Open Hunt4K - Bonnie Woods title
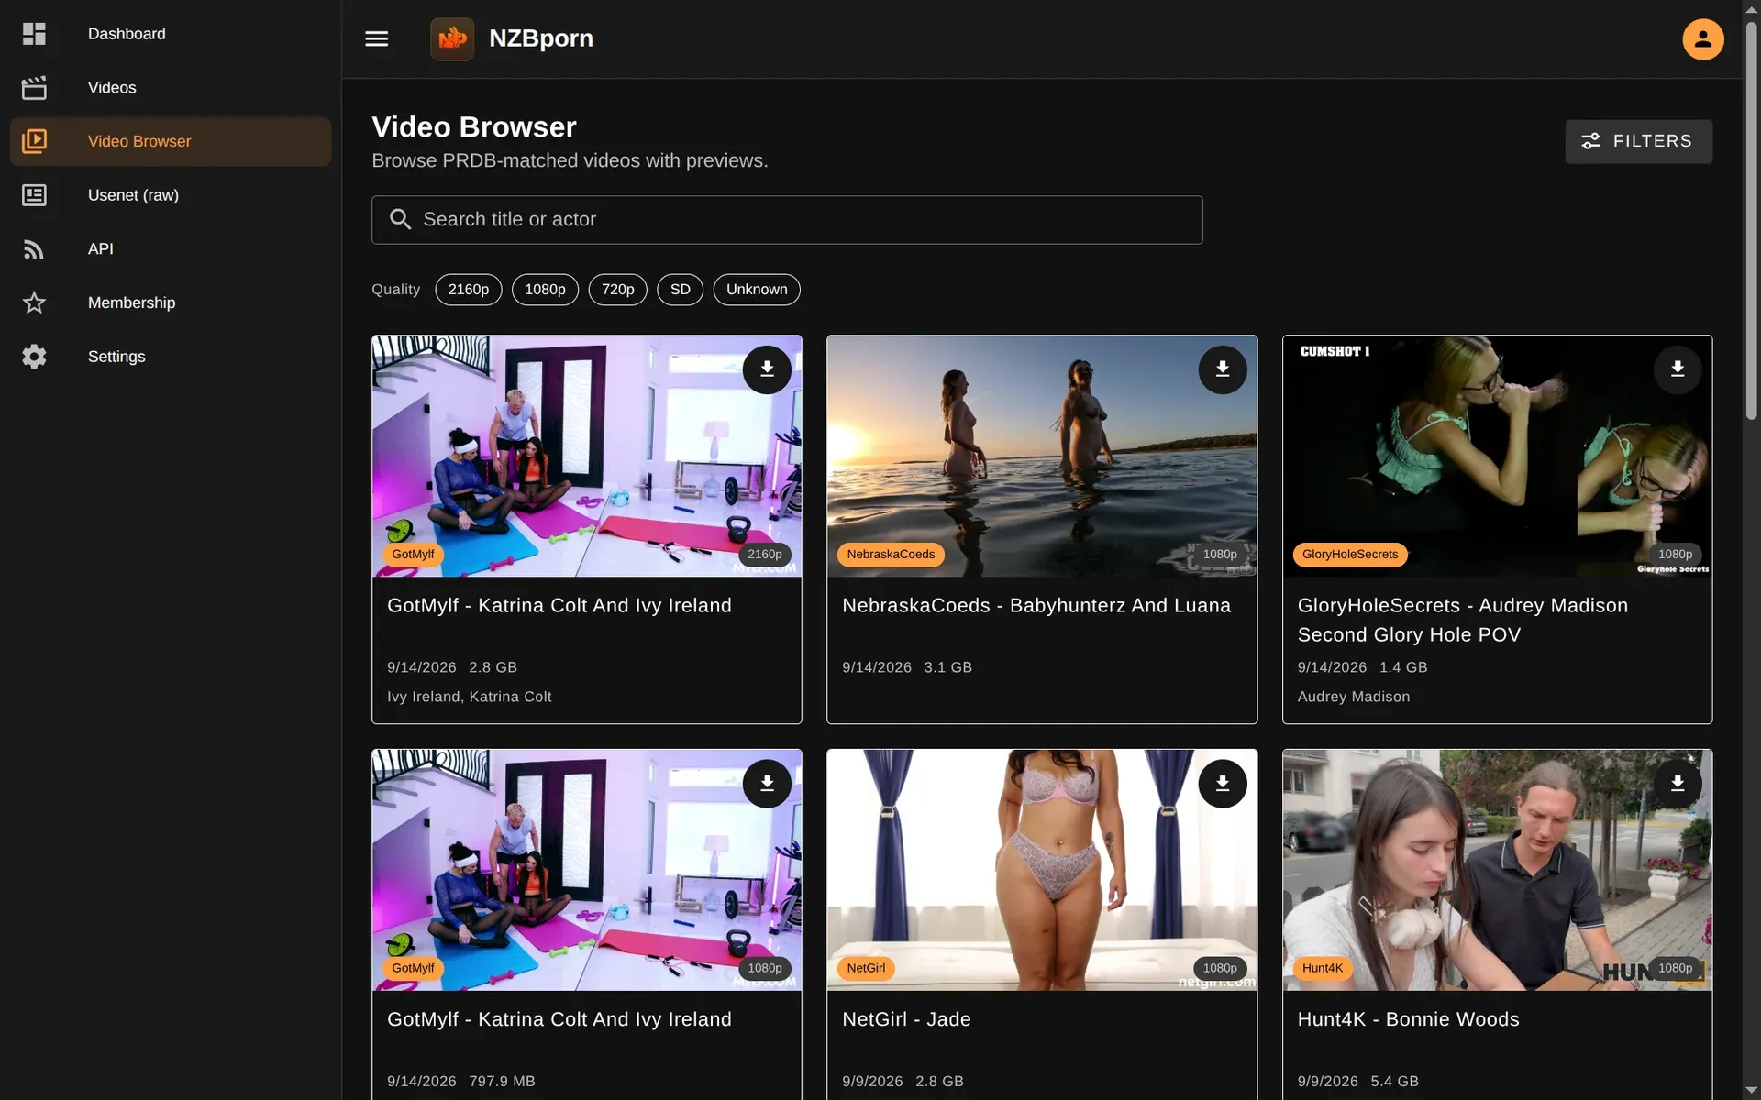This screenshot has width=1761, height=1100. 1408,1019
